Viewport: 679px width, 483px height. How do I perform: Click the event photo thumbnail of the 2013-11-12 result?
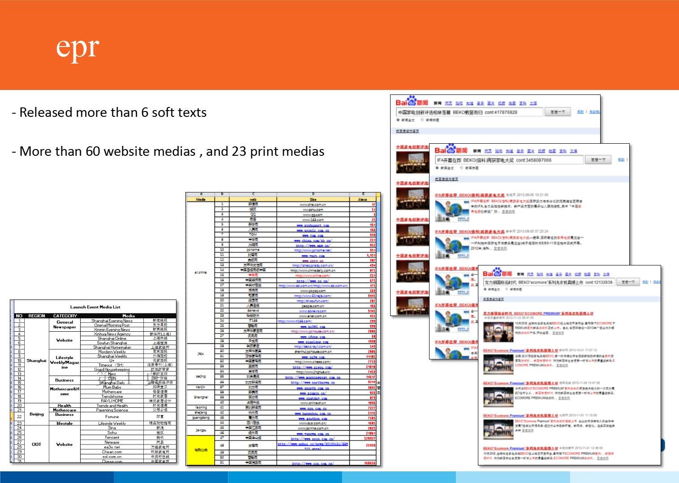tap(498, 331)
